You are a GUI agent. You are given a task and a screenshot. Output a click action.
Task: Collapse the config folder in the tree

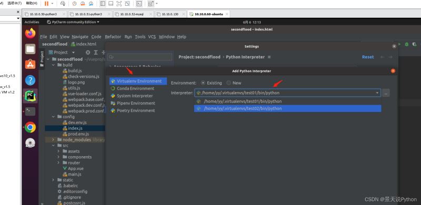(53, 117)
